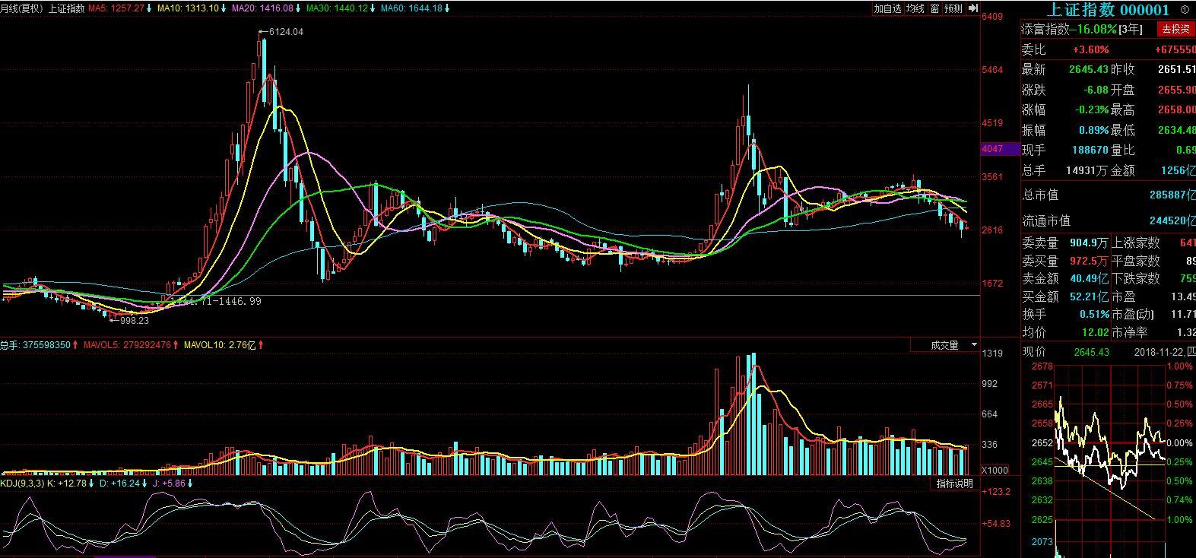Image resolution: width=1196 pixels, height=558 pixels.
Task: Click the 均价 12.02 value
Action: pyautogui.click(x=1096, y=332)
